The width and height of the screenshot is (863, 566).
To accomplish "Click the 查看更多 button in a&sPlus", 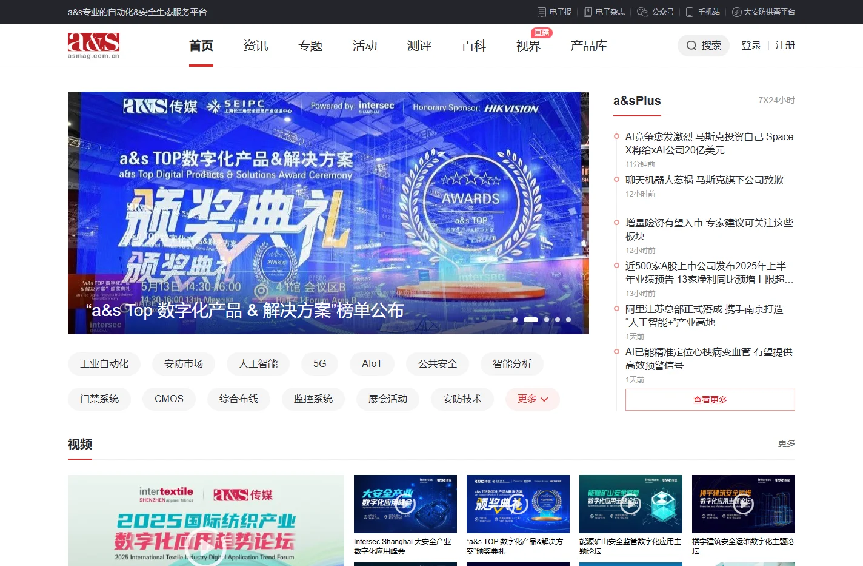I will (x=710, y=400).
